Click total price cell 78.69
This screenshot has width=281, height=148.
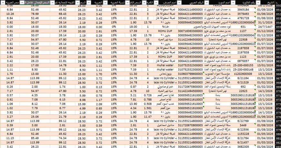point(35,14)
